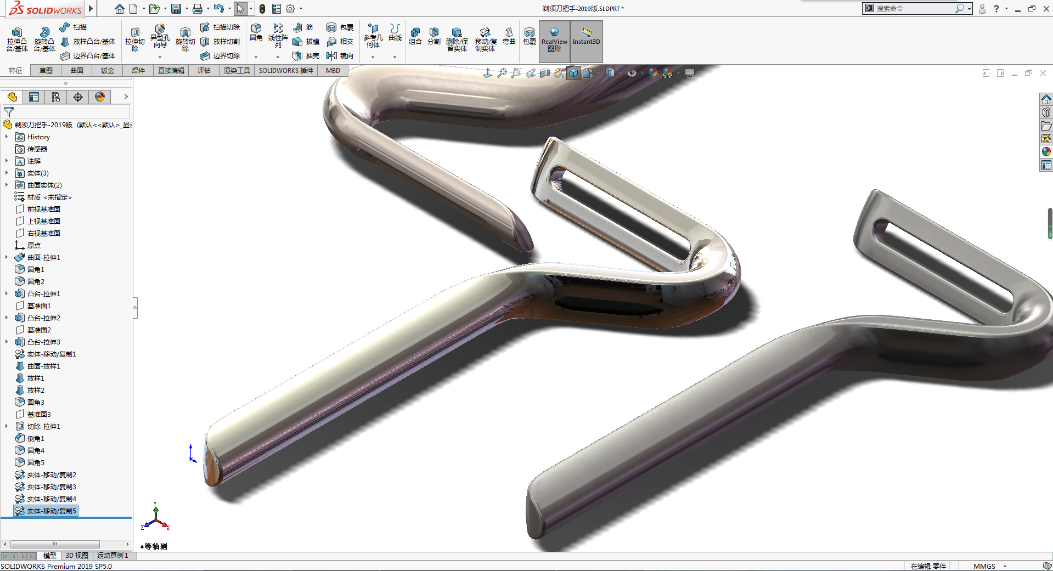Select the 组合 combine bodies tool
This screenshot has width=1053, height=571.
415,36
